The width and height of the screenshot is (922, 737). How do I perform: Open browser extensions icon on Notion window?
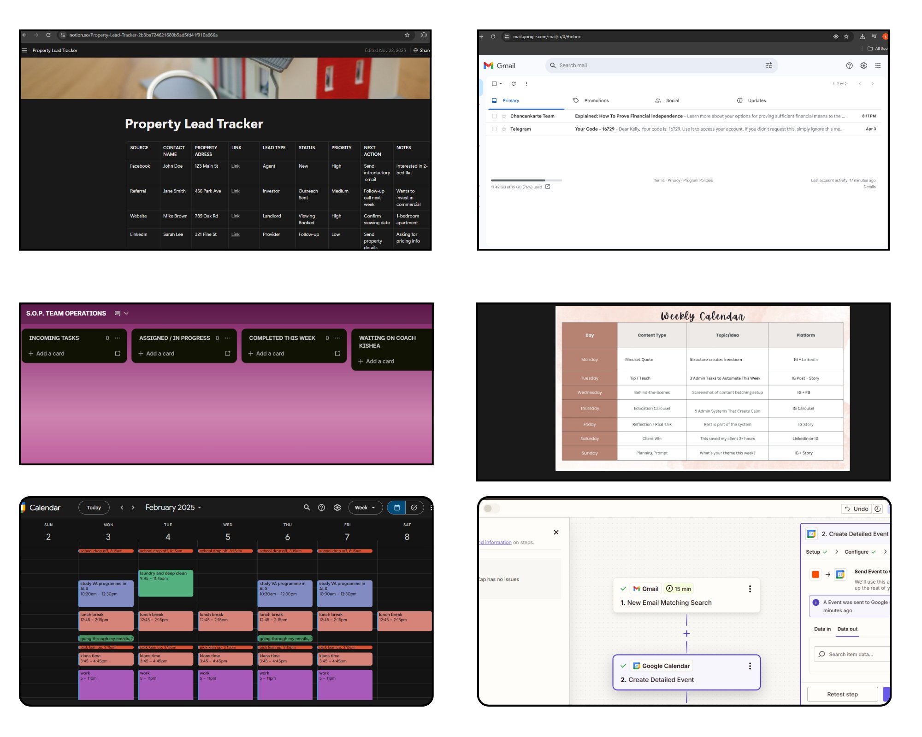click(x=424, y=35)
